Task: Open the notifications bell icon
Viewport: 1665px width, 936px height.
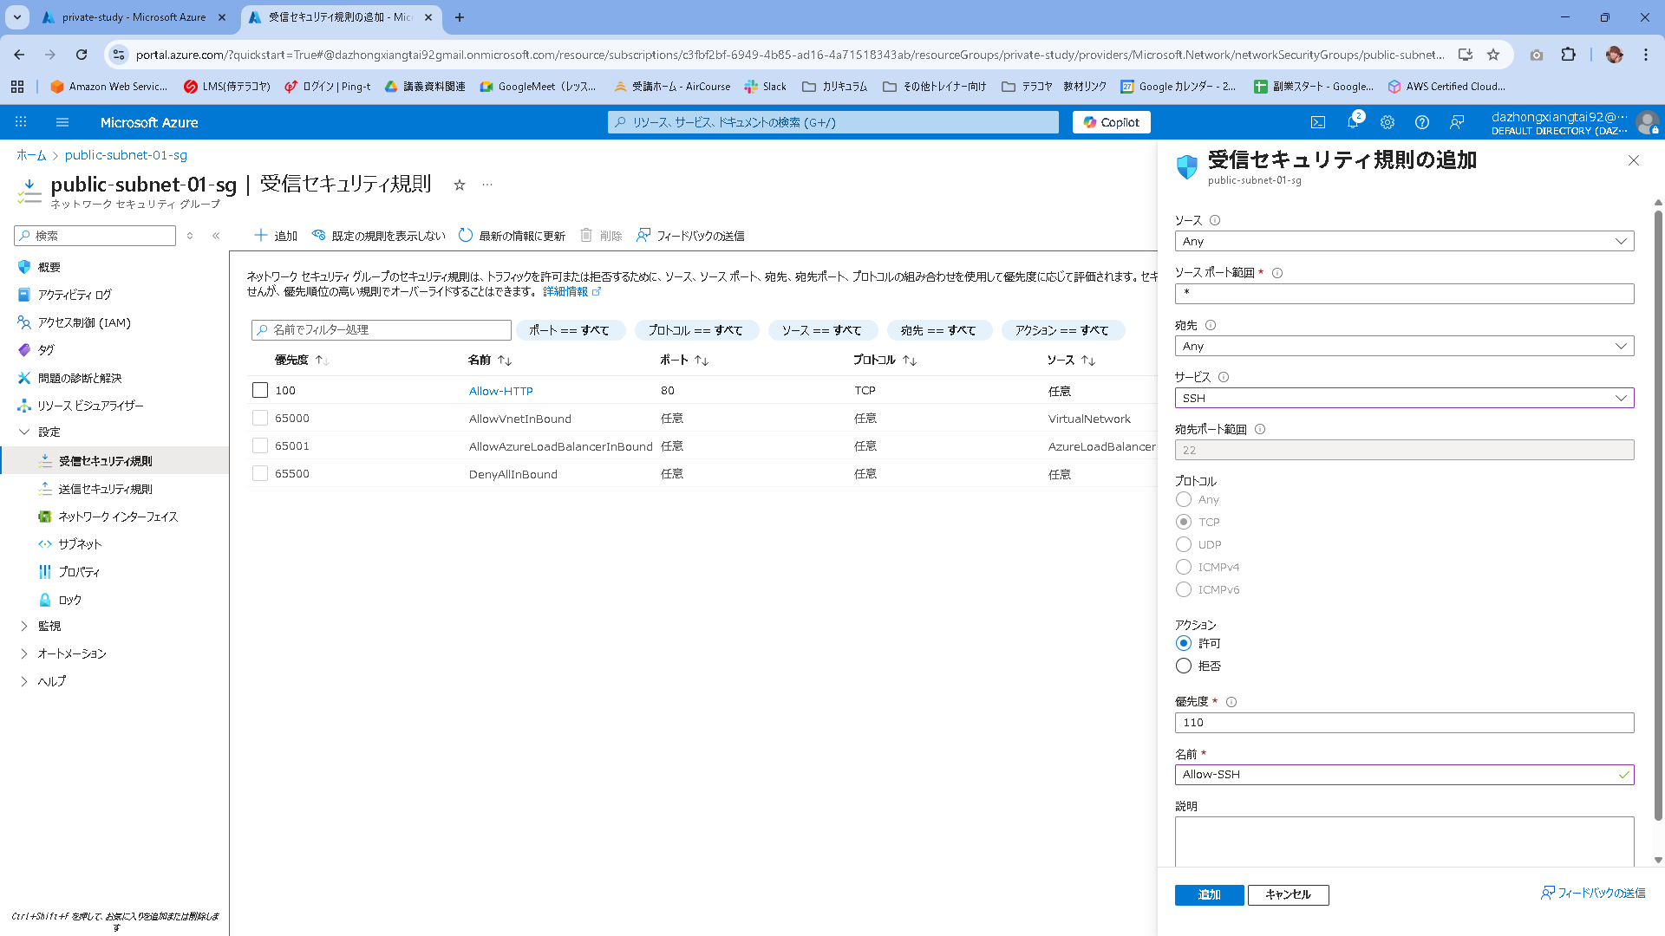Action: coord(1353,122)
